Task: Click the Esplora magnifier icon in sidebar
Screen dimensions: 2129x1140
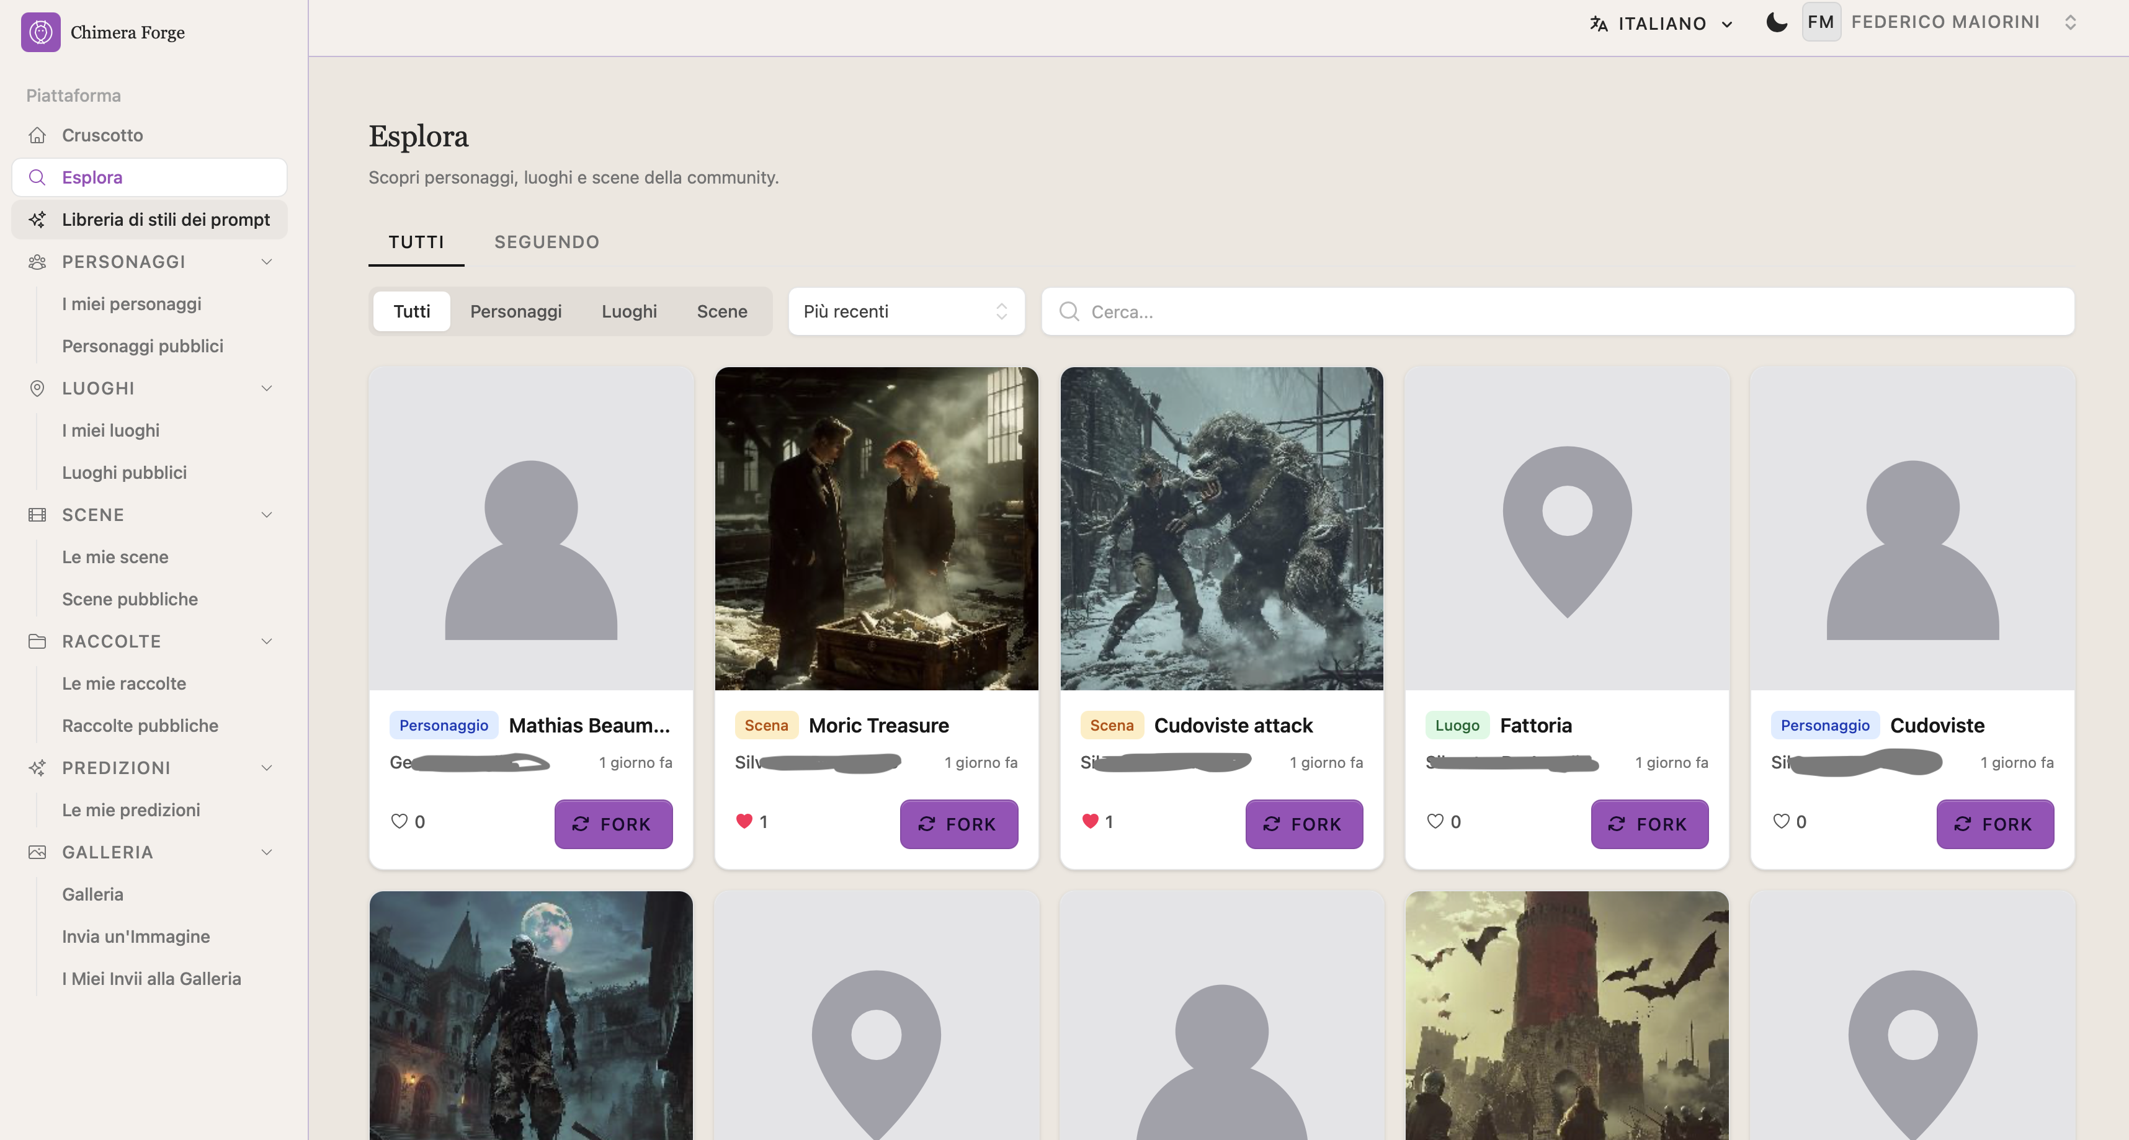Action: (37, 177)
